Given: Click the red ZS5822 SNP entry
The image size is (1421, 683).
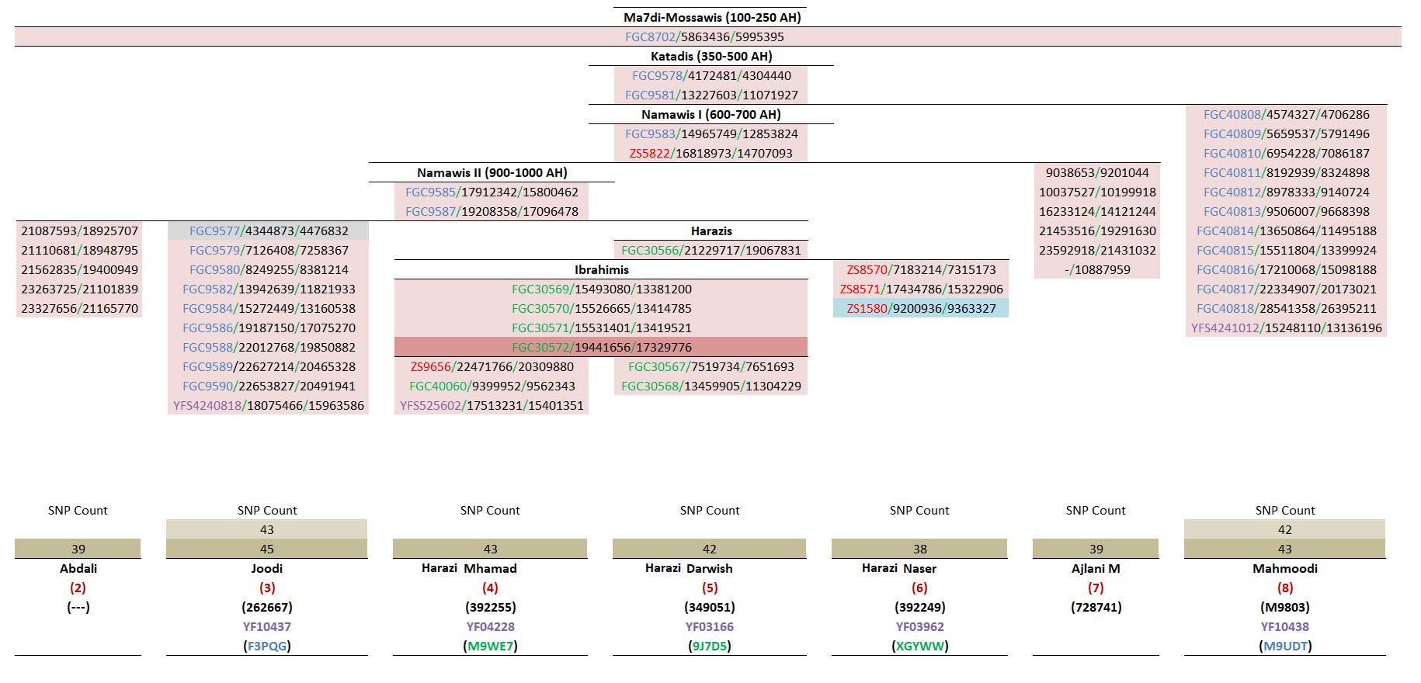Looking at the screenshot, I should pyautogui.click(x=649, y=153).
